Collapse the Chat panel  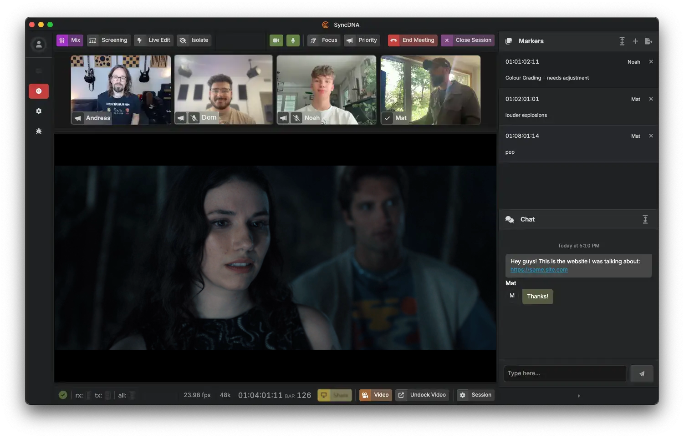(x=645, y=219)
